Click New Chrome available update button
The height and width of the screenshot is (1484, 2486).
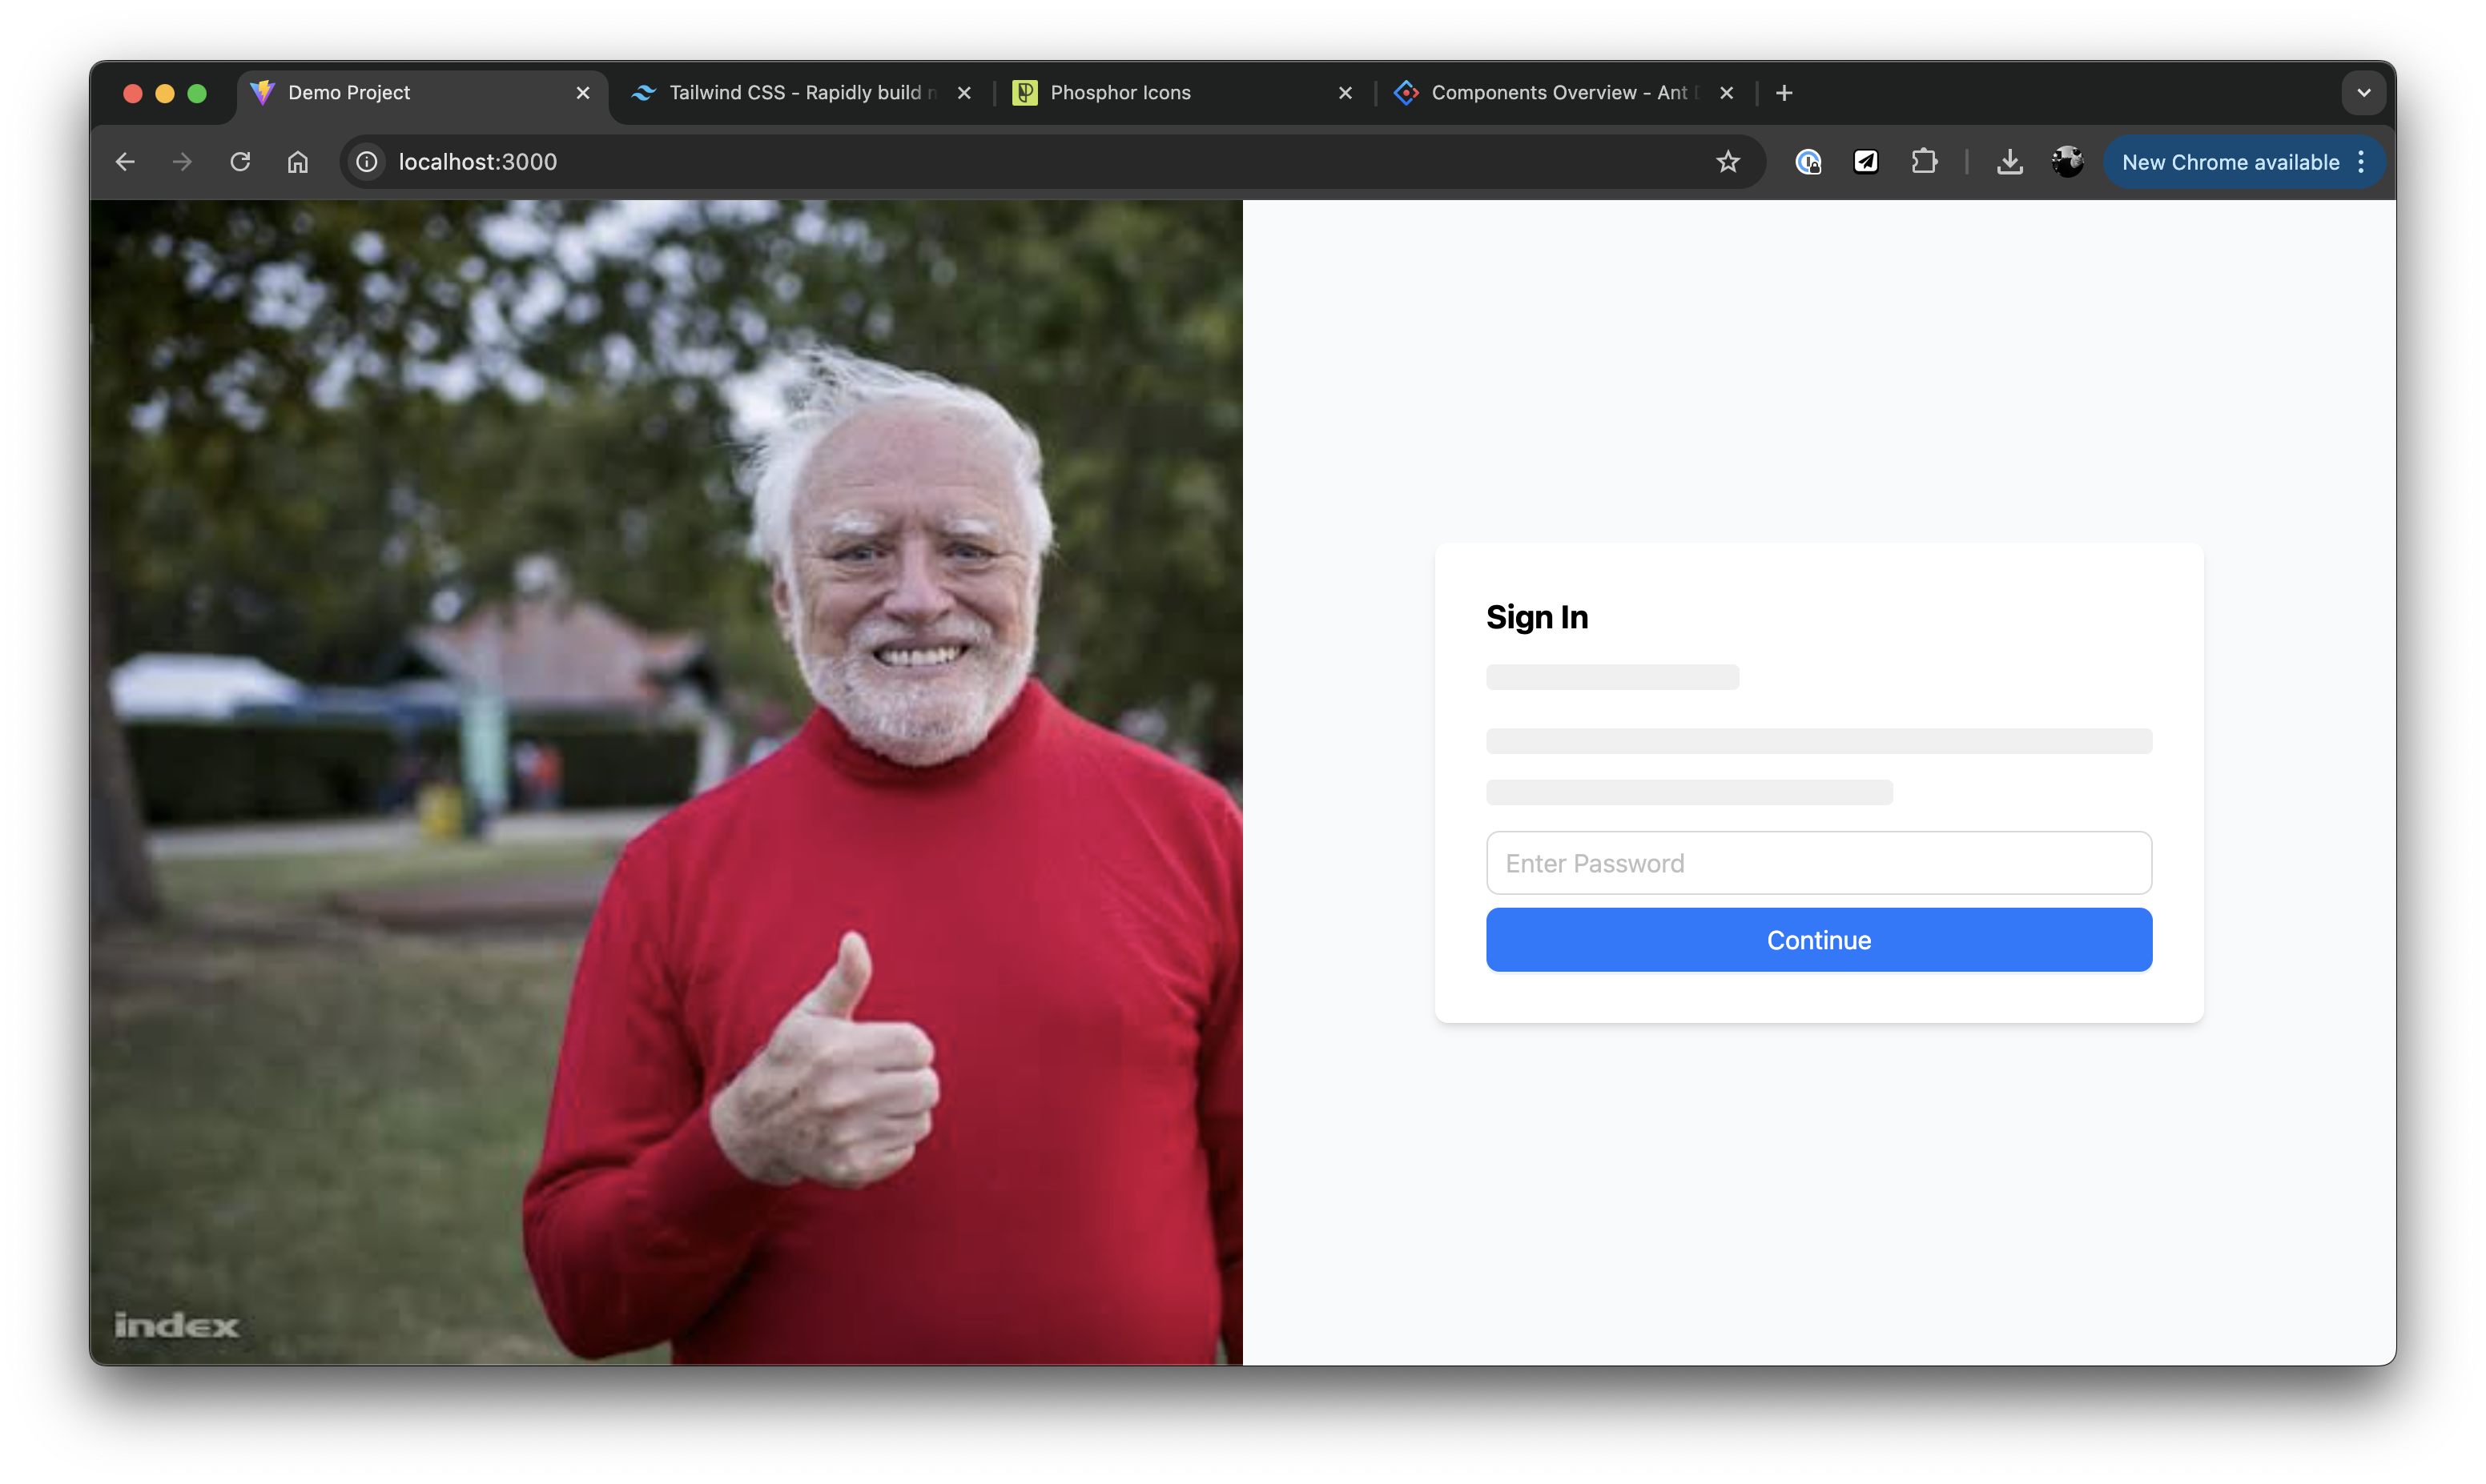(x=2229, y=162)
